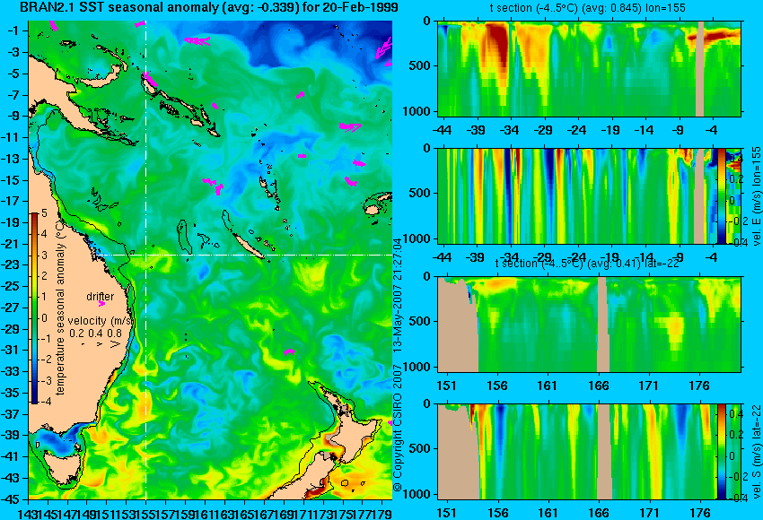Viewport: 763px width, 520px height.
Task: Click the magenta drifter arrow under 'drifter' legend
Action: [x=101, y=304]
